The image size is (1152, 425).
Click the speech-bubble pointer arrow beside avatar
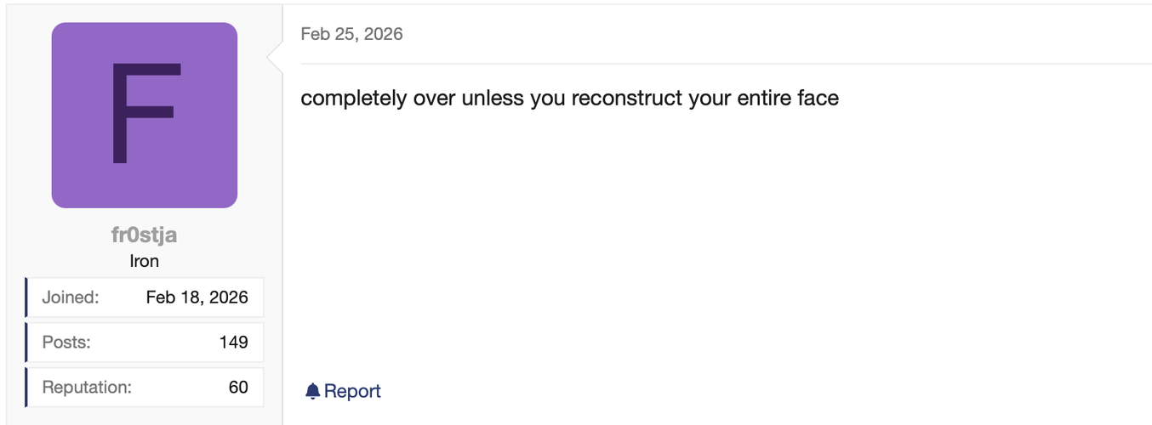click(x=275, y=58)
